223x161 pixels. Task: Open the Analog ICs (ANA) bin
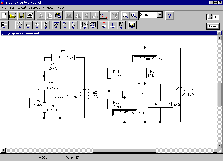[56, 25]
